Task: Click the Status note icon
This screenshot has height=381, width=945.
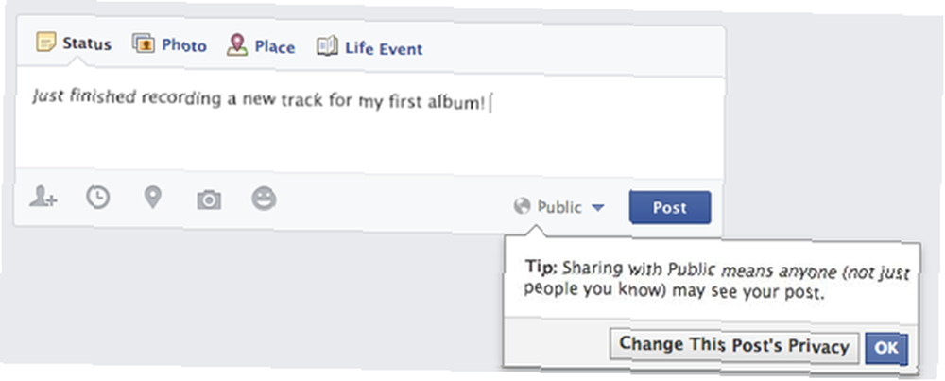Action: (45, 42)
